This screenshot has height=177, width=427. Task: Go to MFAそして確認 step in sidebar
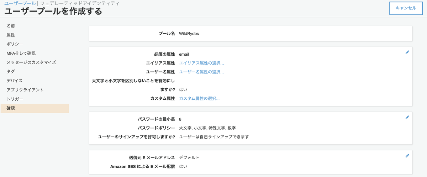[x=21, y=53]
